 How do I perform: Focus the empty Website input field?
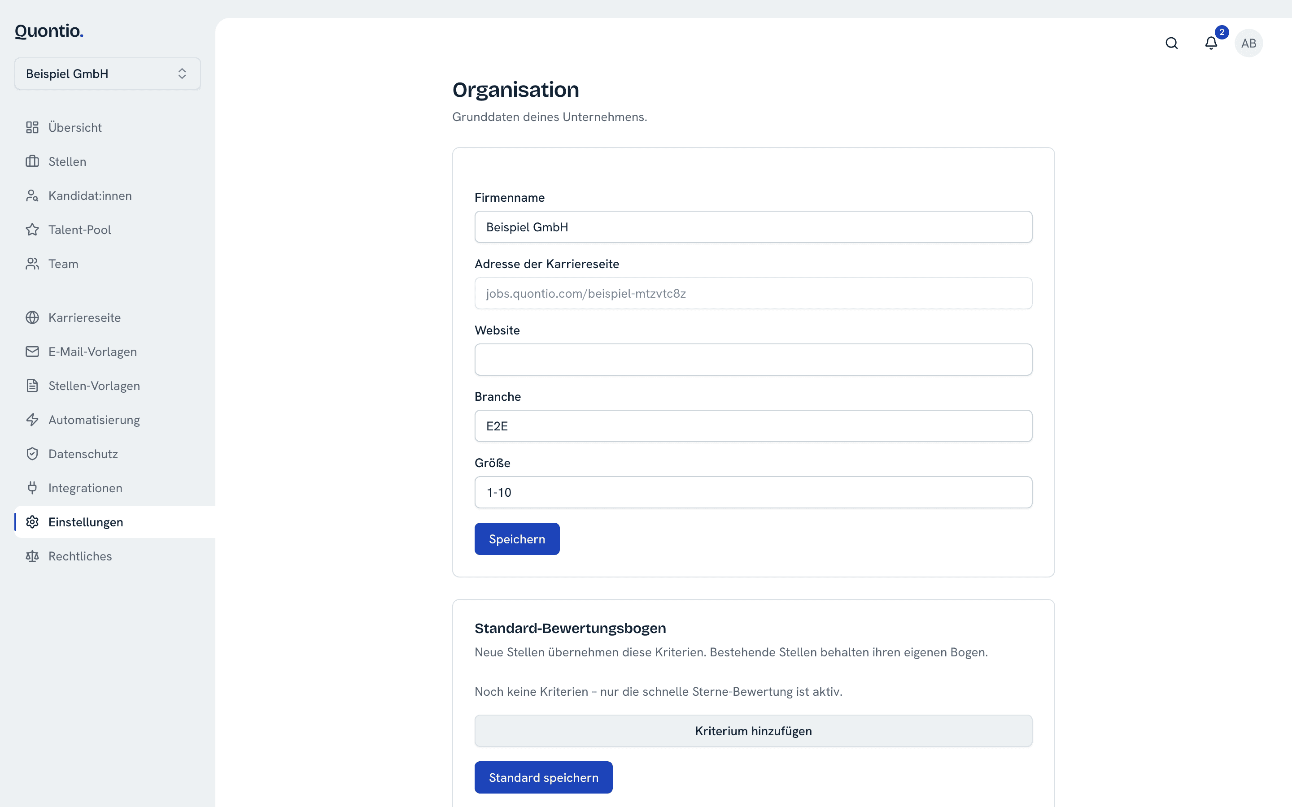[753, 360]
